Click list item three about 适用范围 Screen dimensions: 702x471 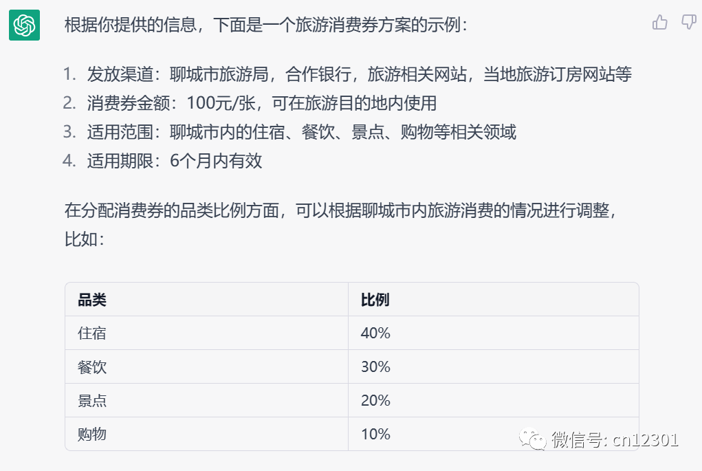[x=289, y=132]
